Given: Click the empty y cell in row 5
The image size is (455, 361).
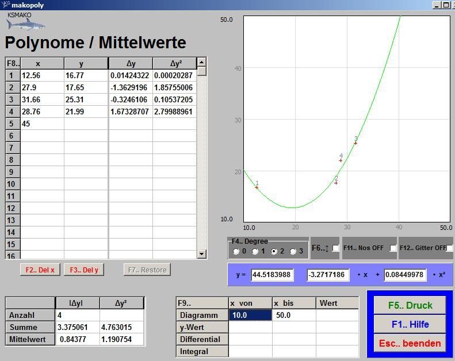Looking at the screenshot, I should pos(86,124).
